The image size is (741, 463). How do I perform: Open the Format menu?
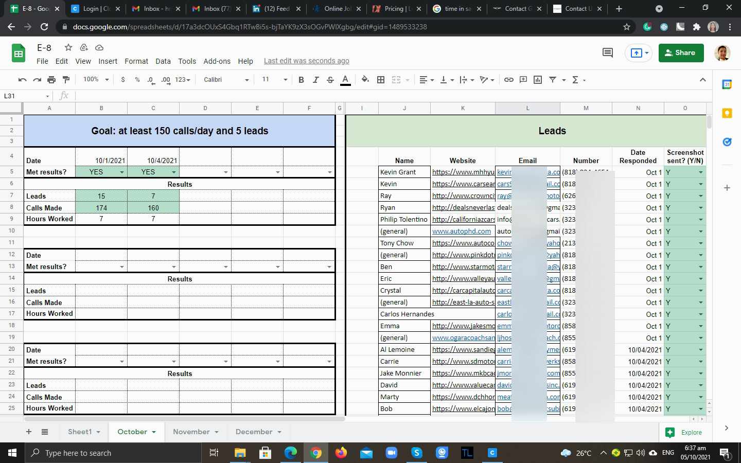[136, 61]
